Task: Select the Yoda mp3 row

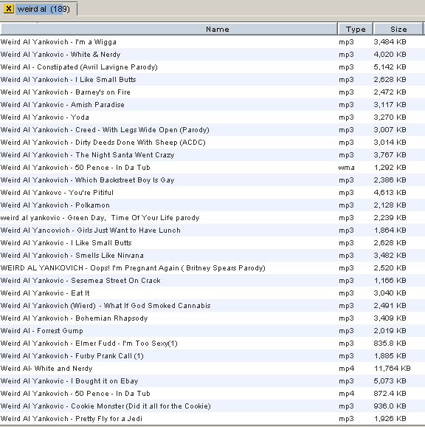Action: click(x=212, y=117)
